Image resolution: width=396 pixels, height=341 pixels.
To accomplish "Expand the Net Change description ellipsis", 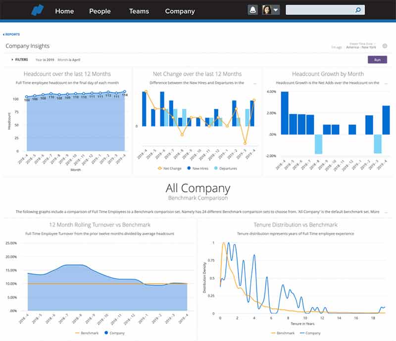I will coord(254,83).
